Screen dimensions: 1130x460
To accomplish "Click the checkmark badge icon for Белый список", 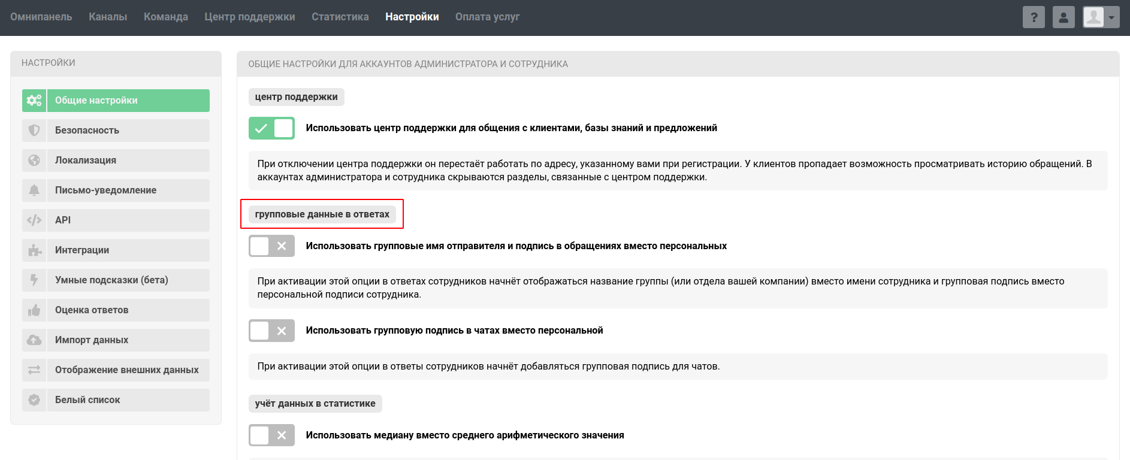I will pos(34,400).
